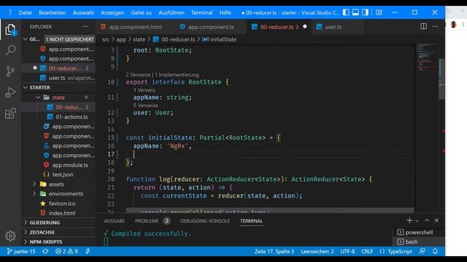The height and width of the screenshot is (262, 467).
Task: Toggle secondary sidebar layout icon
Action: point(365,12)
